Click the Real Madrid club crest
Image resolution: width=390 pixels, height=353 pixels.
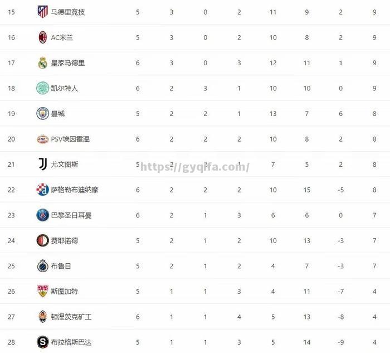click(42, 62)
